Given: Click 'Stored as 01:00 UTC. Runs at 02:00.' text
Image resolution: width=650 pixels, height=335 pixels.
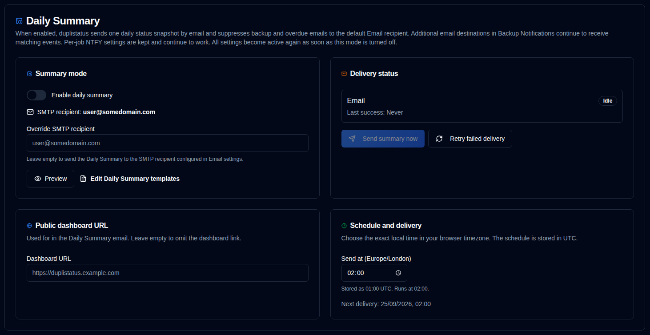Looking at the screenshot, I should click(385, 289).
